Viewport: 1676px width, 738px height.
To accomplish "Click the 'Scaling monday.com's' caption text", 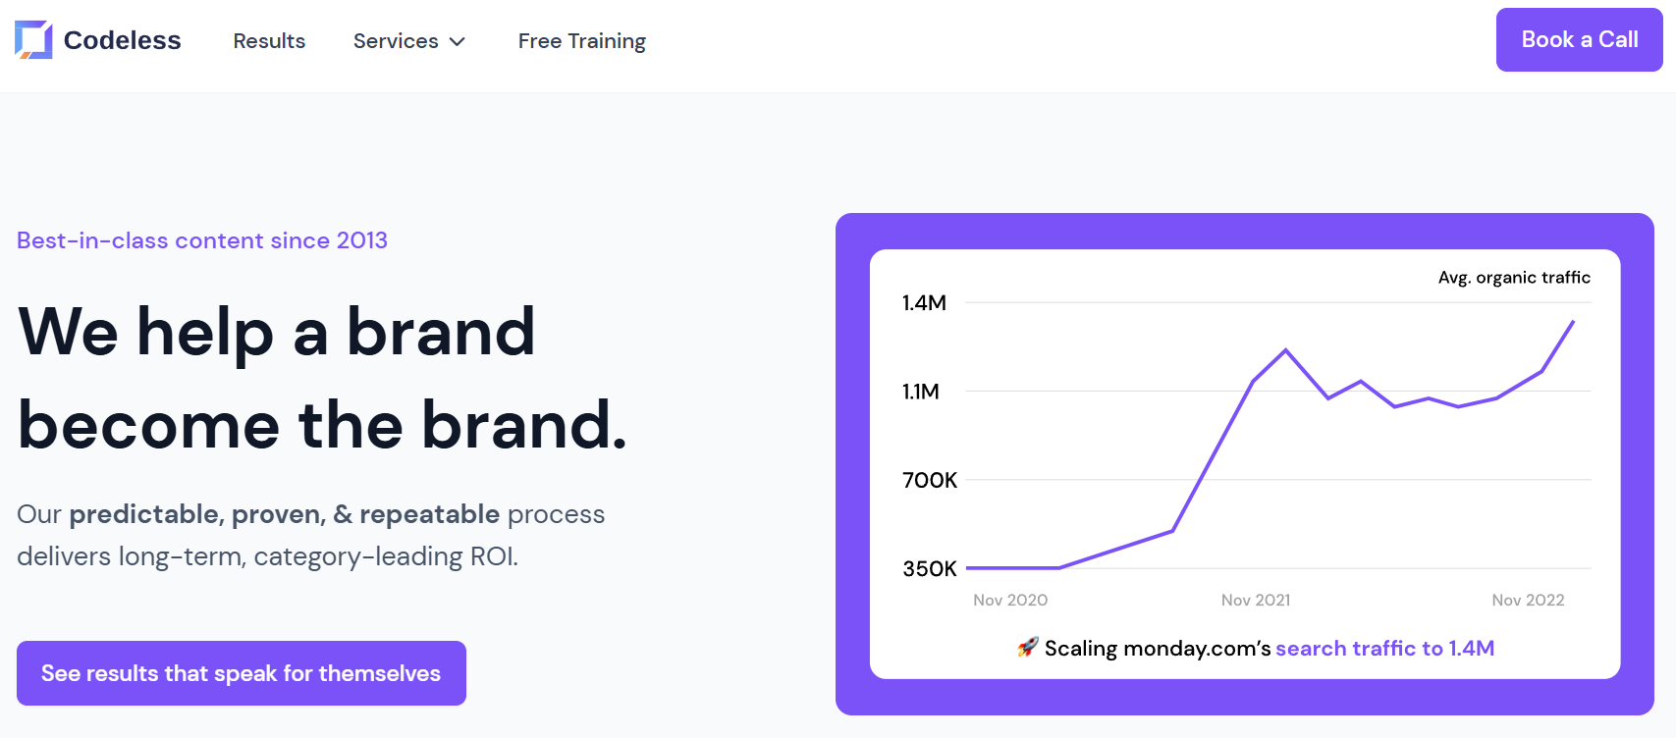I will click(1157, 649).
